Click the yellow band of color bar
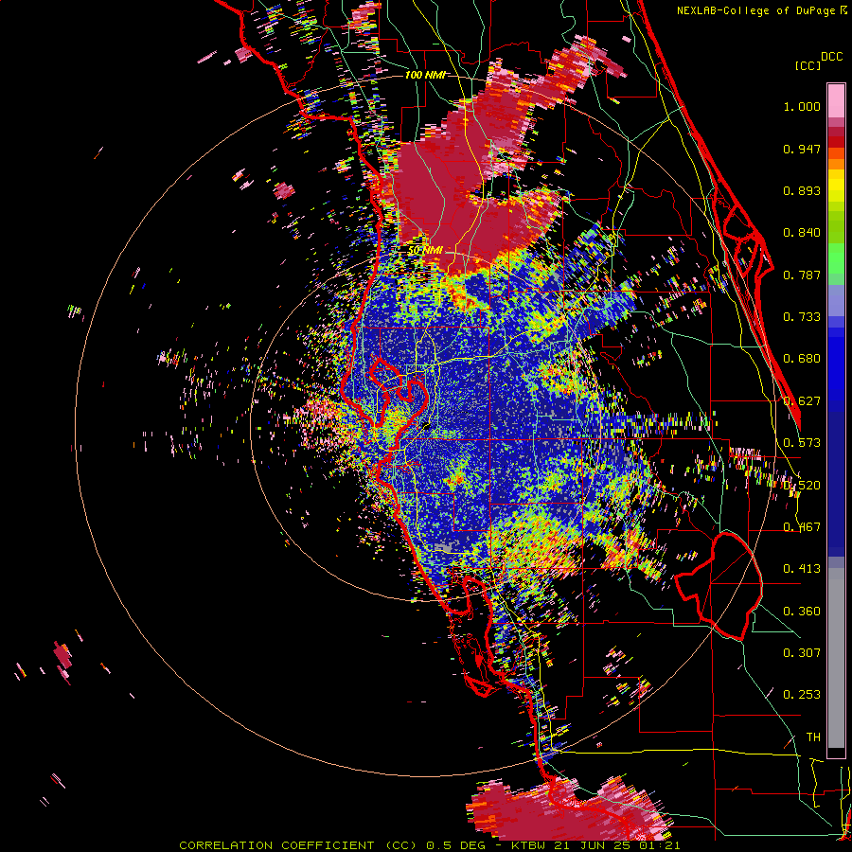The image size is (852, 852). click(836, 185)
